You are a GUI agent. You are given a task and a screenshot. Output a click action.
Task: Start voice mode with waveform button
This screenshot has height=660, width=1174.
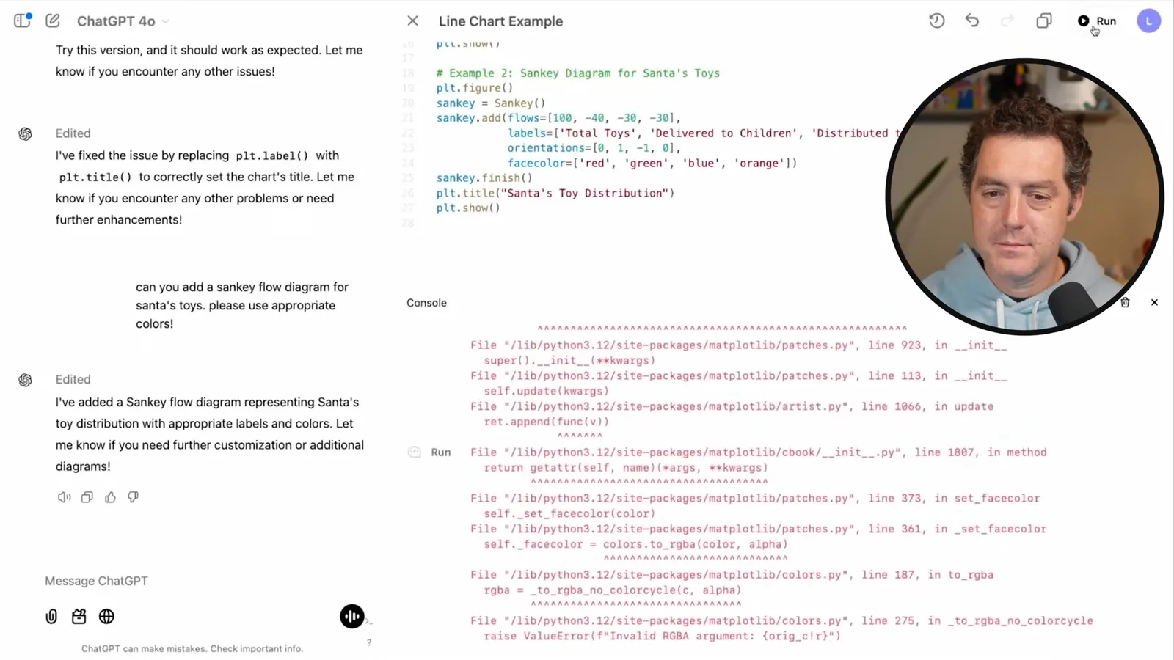[x=352, y=617]
